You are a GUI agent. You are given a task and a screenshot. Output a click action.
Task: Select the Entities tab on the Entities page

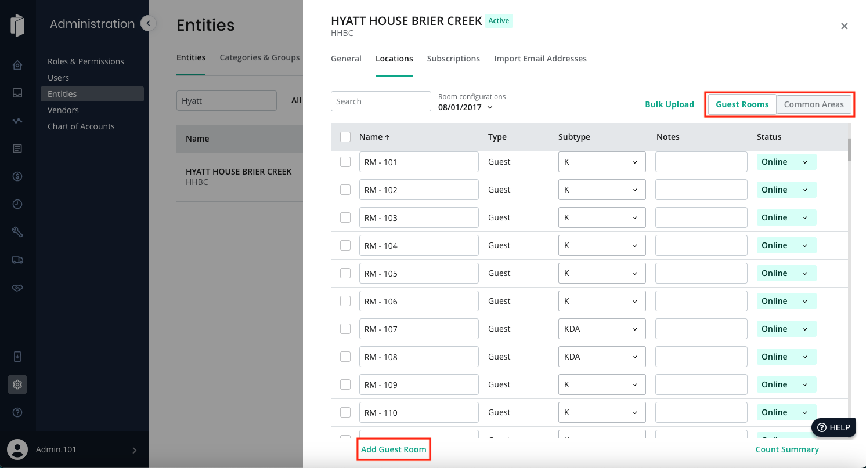[x=191, y=57]
